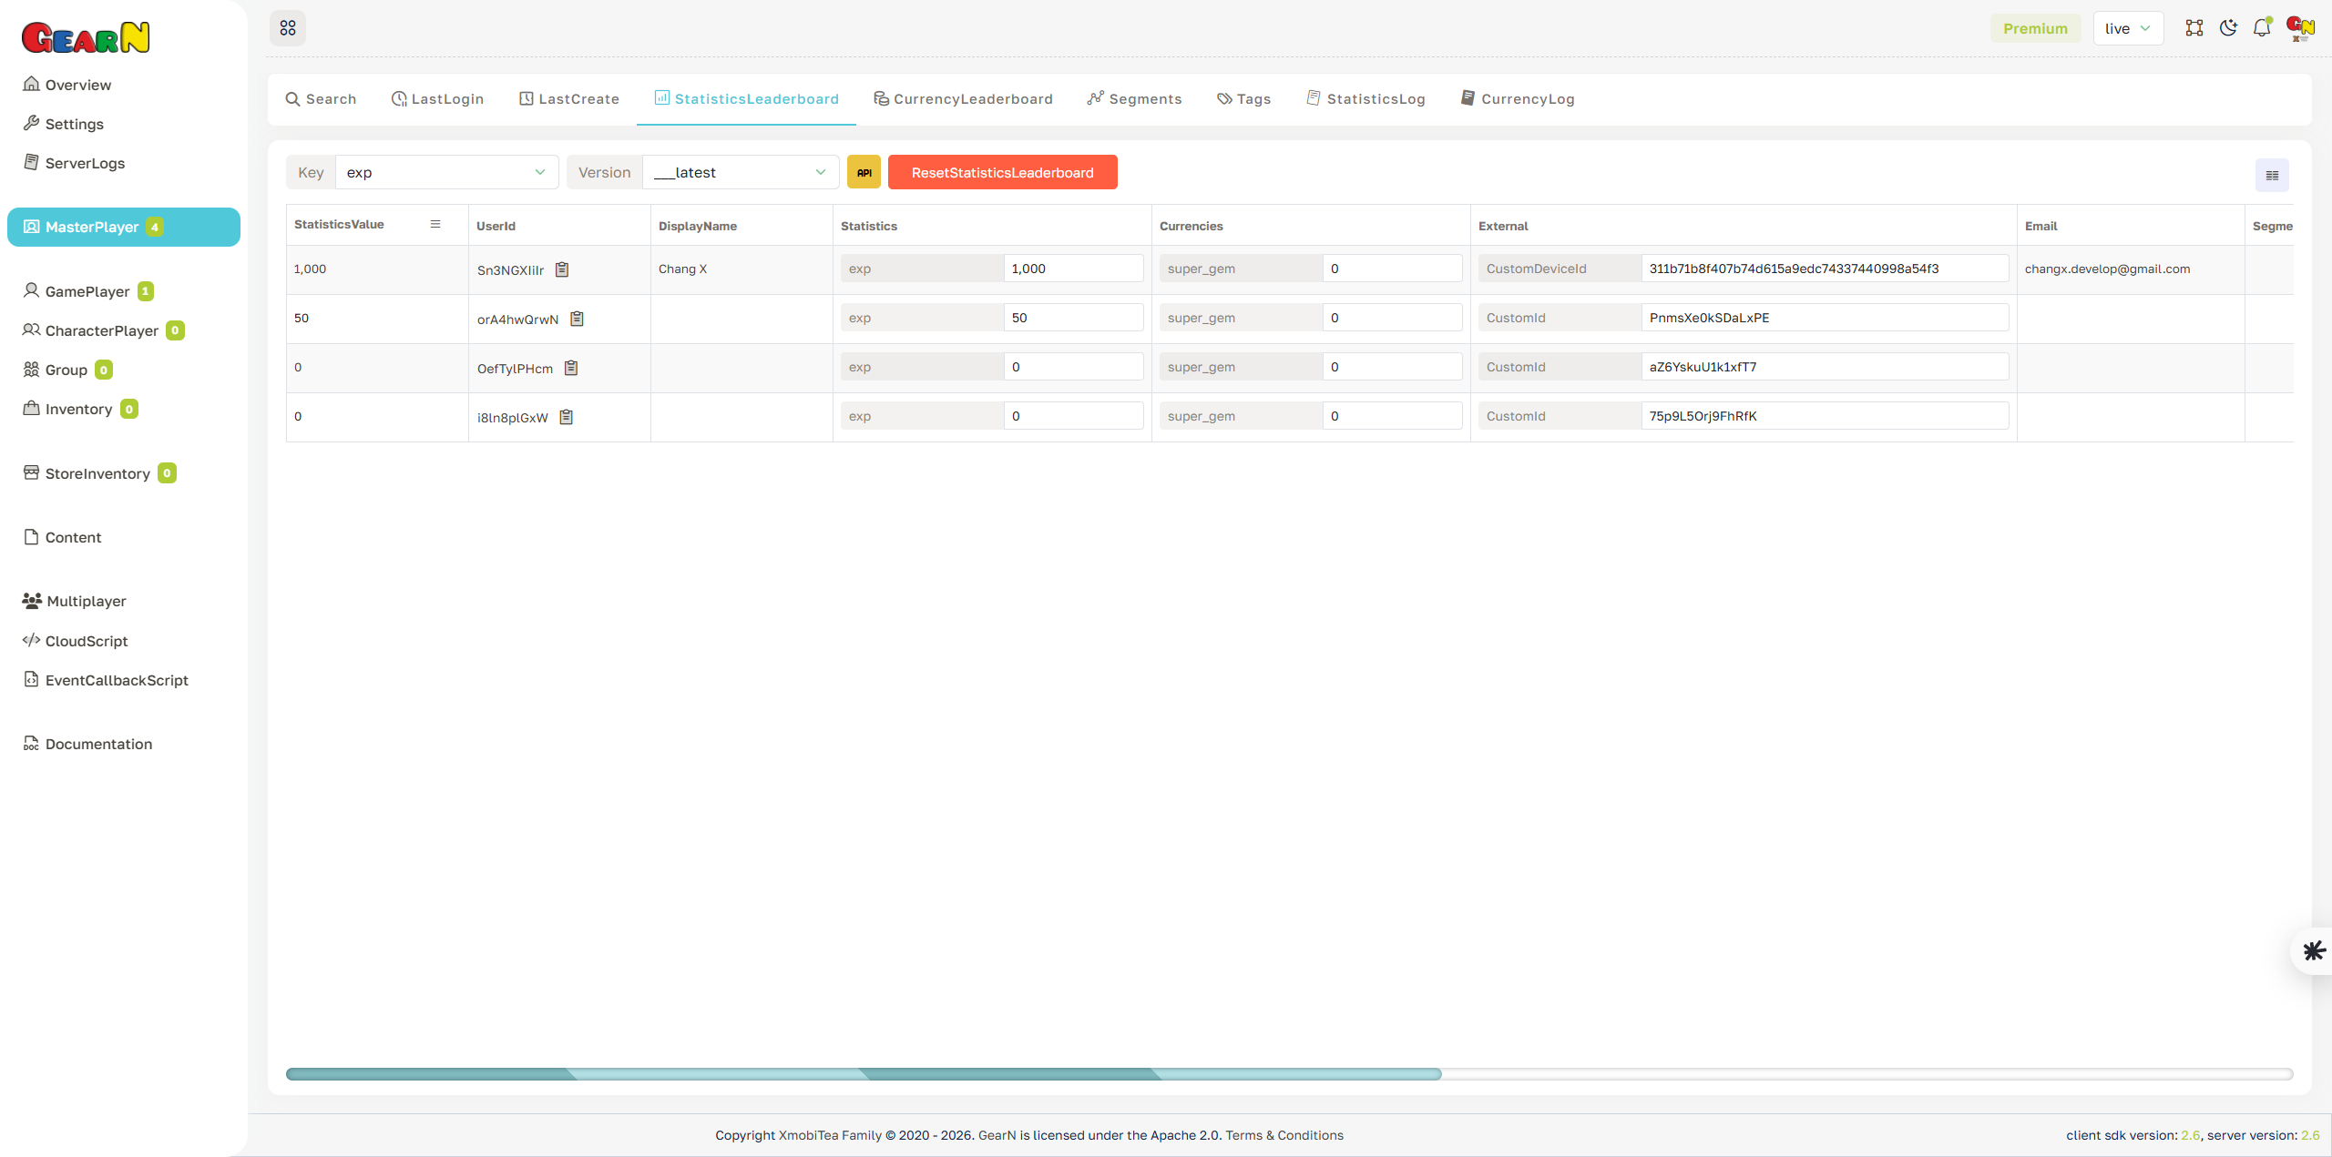Image resolution: width=2332 pixels, height=1157 pixels.
Task: Toggle dark mode with the moon icon
Action: [x=2228, y=27]
